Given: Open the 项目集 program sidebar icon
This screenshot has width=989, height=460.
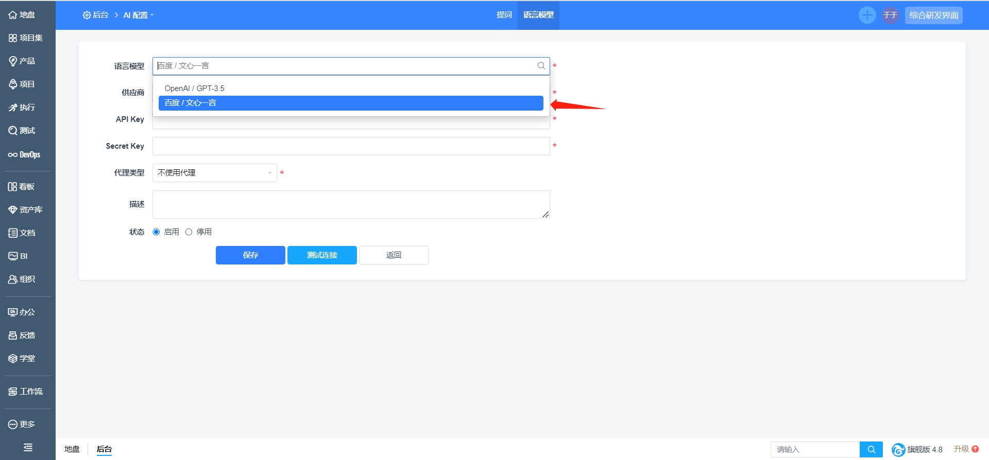Looking at the screenshot, I should tap(26, 38).
